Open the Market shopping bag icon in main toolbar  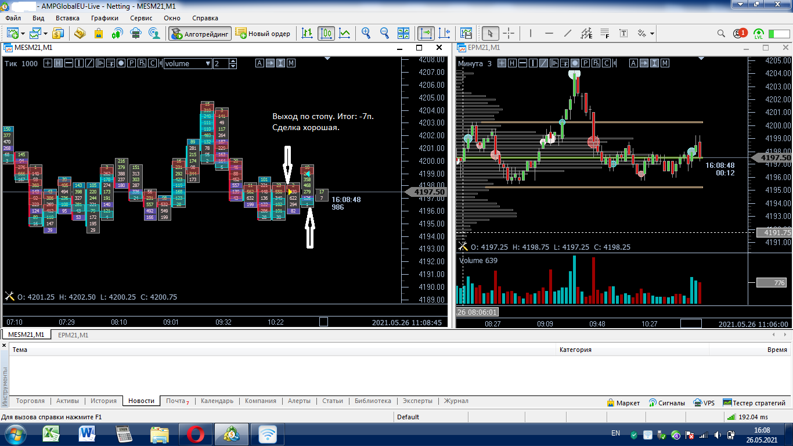98,33
